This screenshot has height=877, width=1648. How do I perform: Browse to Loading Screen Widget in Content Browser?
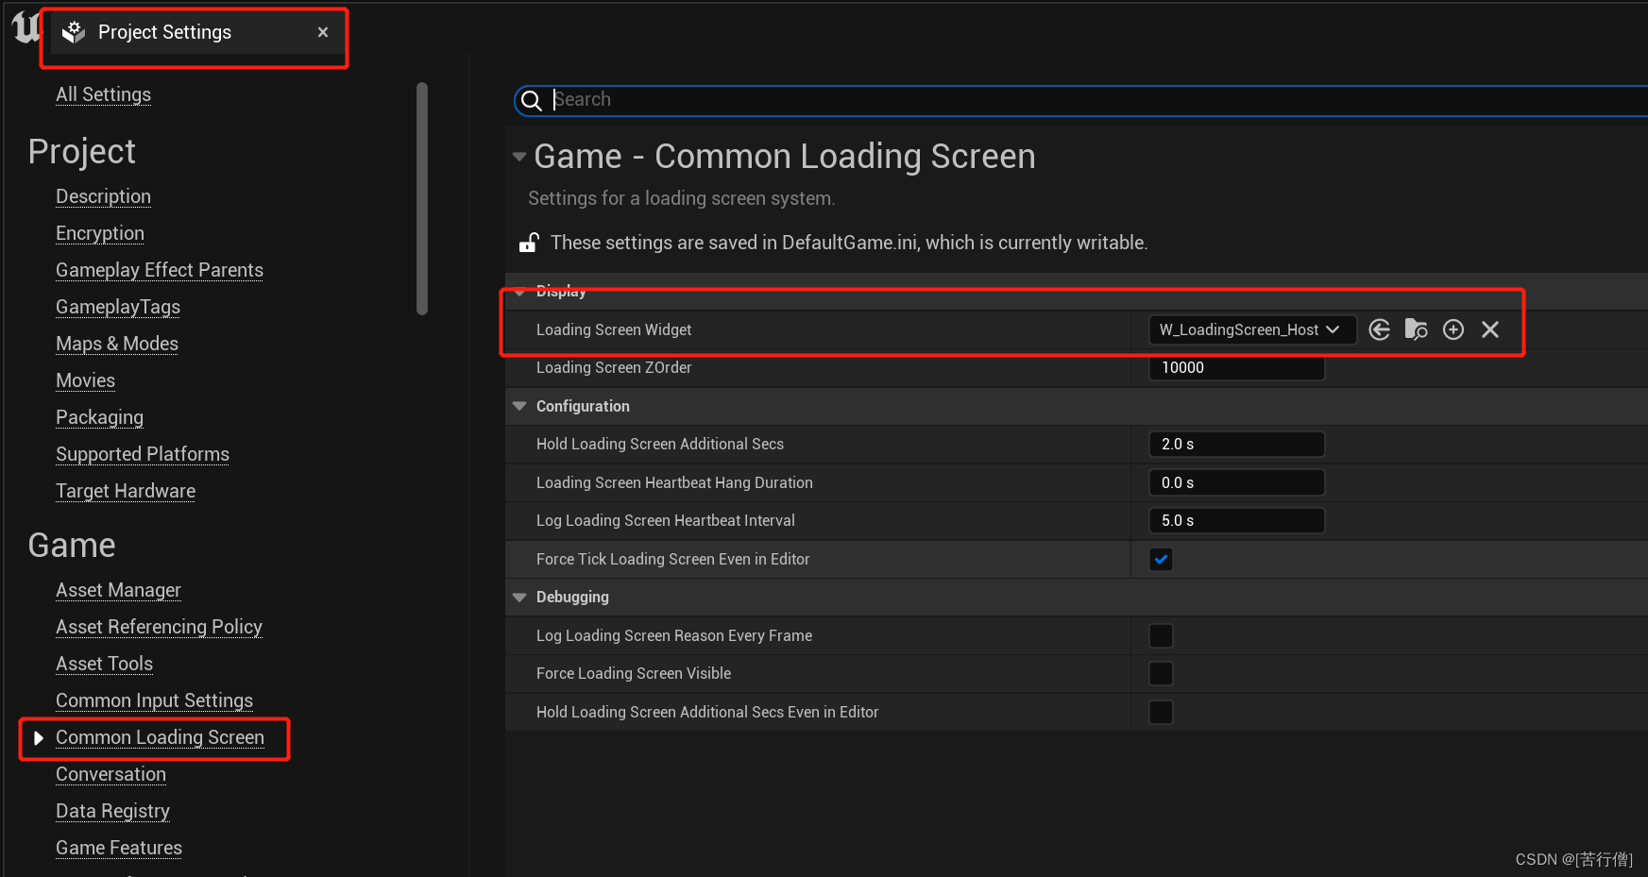(x=1416, y=329)
